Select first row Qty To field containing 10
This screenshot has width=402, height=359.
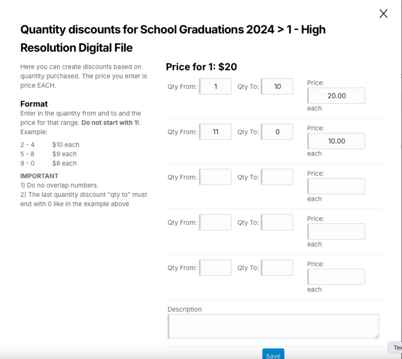coord(277,86)
